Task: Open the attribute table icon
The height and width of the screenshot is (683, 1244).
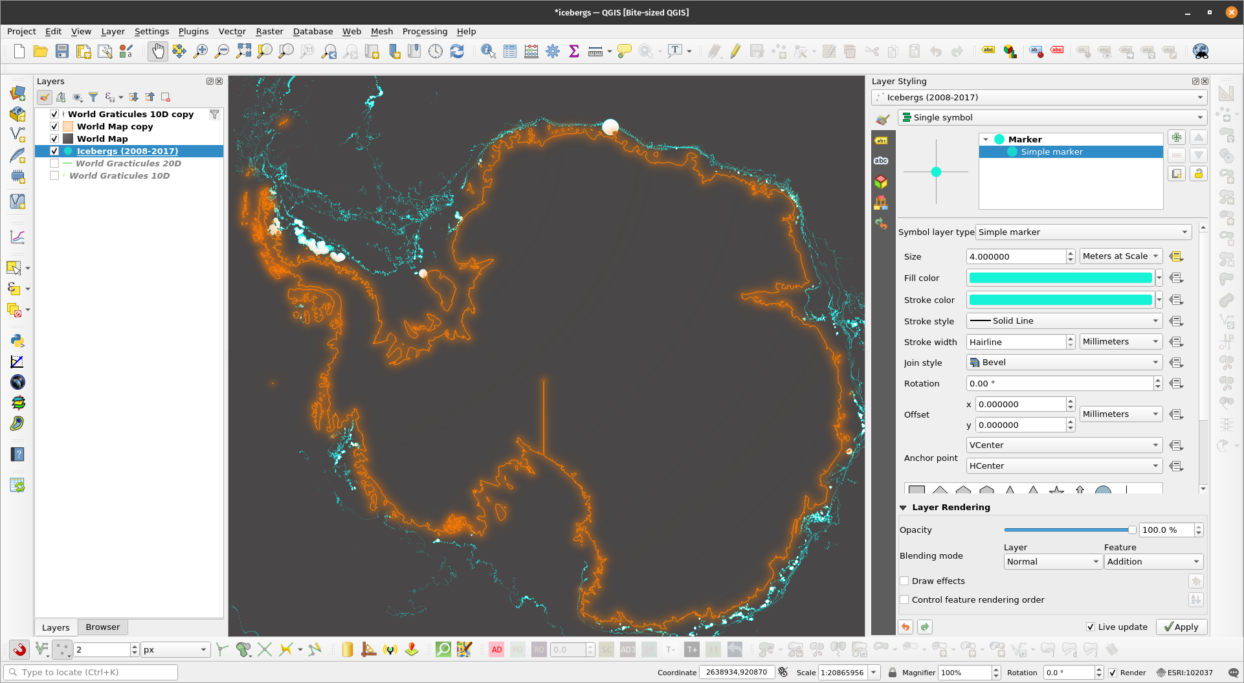Action: tap(510, 51)
